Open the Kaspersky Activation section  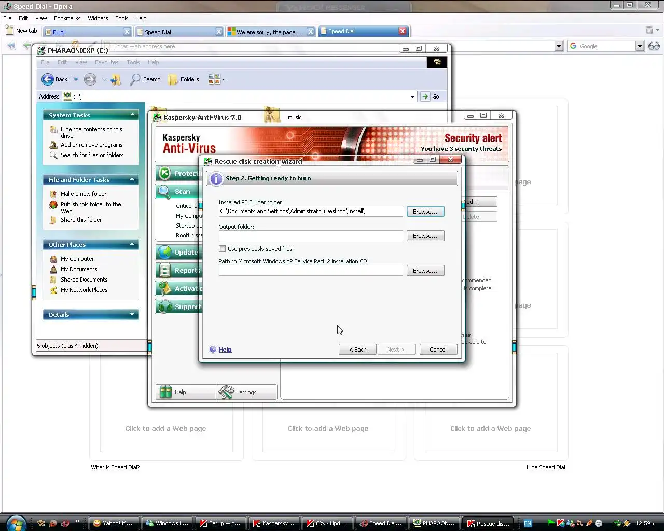tap(177, 288)
